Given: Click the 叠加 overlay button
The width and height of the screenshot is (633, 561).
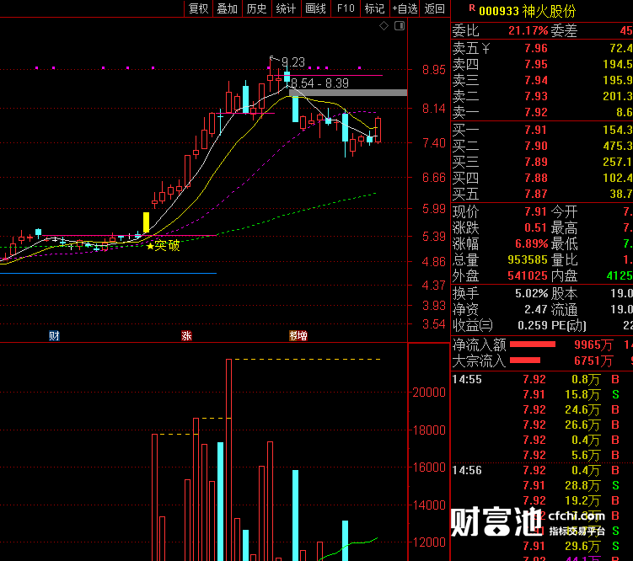Looking at the screenshot, I should coord(227,8).
